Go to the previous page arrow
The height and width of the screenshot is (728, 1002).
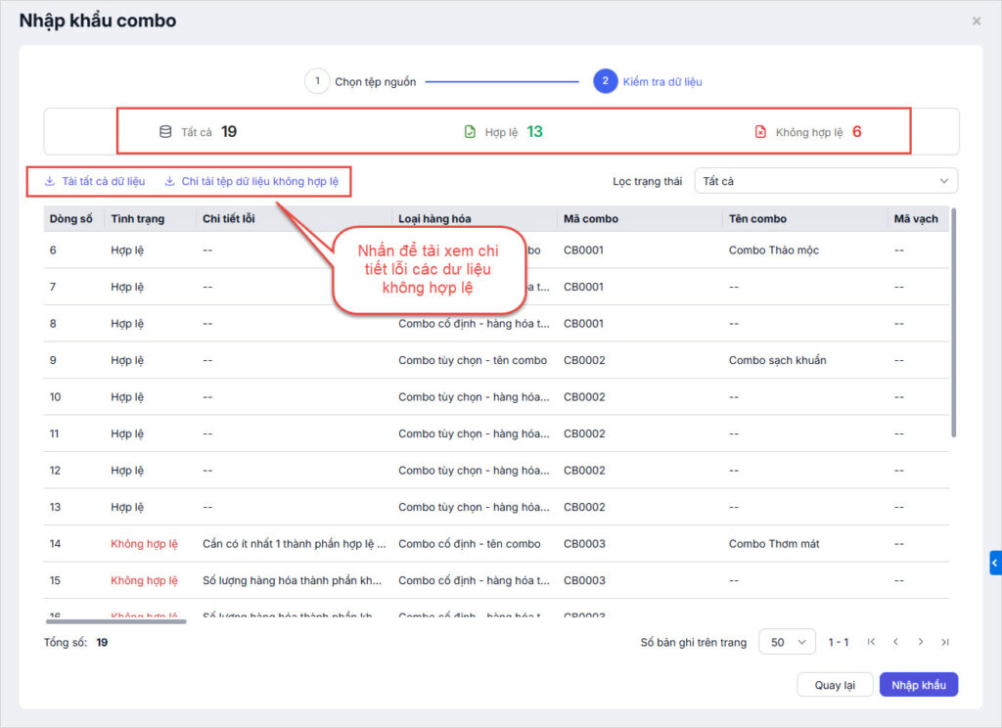895,642
